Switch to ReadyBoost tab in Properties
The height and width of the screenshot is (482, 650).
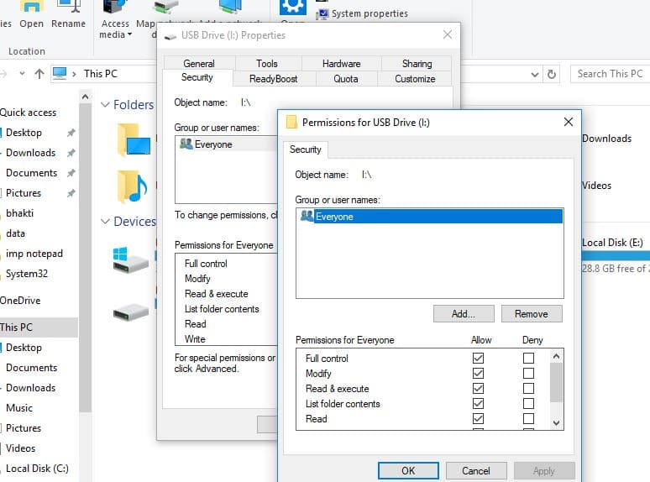click(x=273, y=79)
